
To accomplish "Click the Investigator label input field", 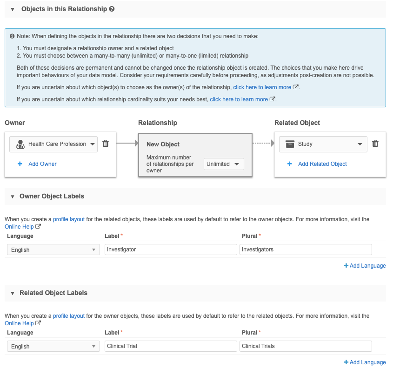I will pos(171,250).
